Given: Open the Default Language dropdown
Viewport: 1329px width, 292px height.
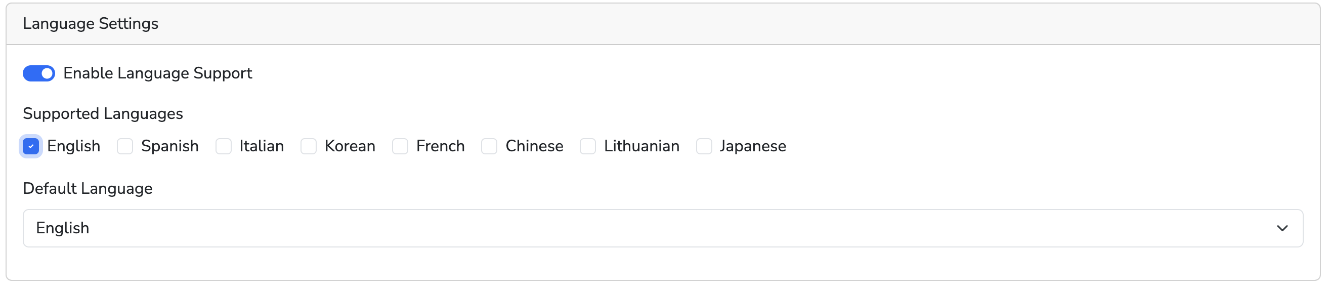Looking at the screenshot, I should pos(662,228).
